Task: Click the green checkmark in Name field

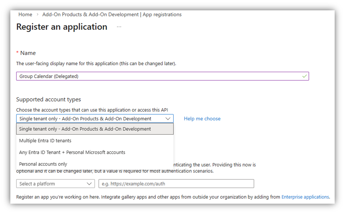Action: coord(304,76)
